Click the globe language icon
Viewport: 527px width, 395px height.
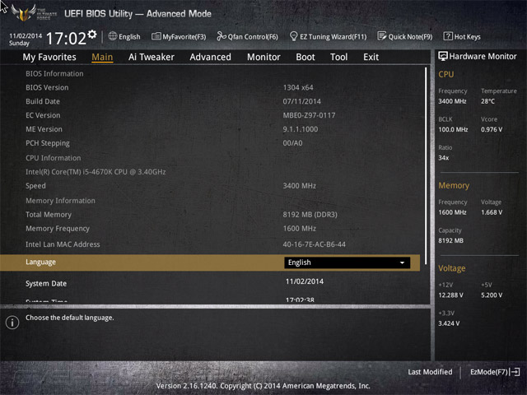point(113,36)
